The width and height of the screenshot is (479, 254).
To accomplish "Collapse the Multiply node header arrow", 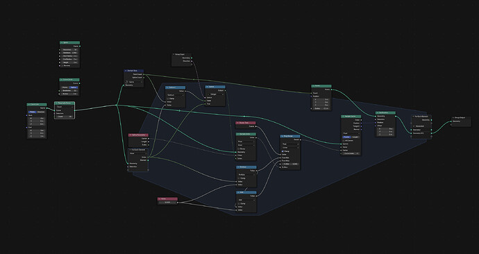I will pyautogui.click(x=238, y=167).
